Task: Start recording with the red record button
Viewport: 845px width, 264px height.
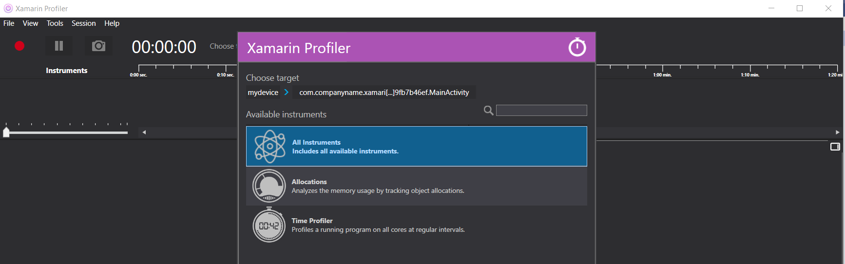Action: (19, 46)
